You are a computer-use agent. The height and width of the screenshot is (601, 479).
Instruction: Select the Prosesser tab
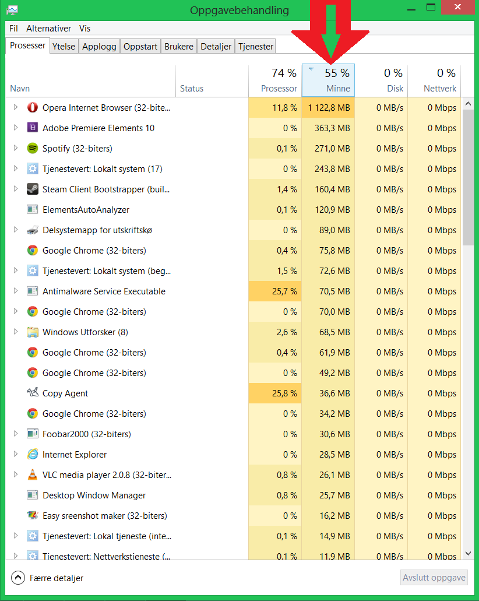click(x=27, y=45)
